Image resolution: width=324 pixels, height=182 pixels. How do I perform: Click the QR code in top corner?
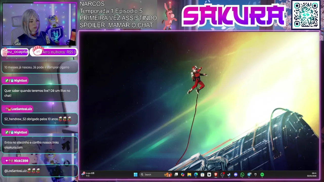click(x=306, y=15)
